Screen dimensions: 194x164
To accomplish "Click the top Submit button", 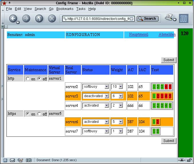I will (x=169, y=60).
